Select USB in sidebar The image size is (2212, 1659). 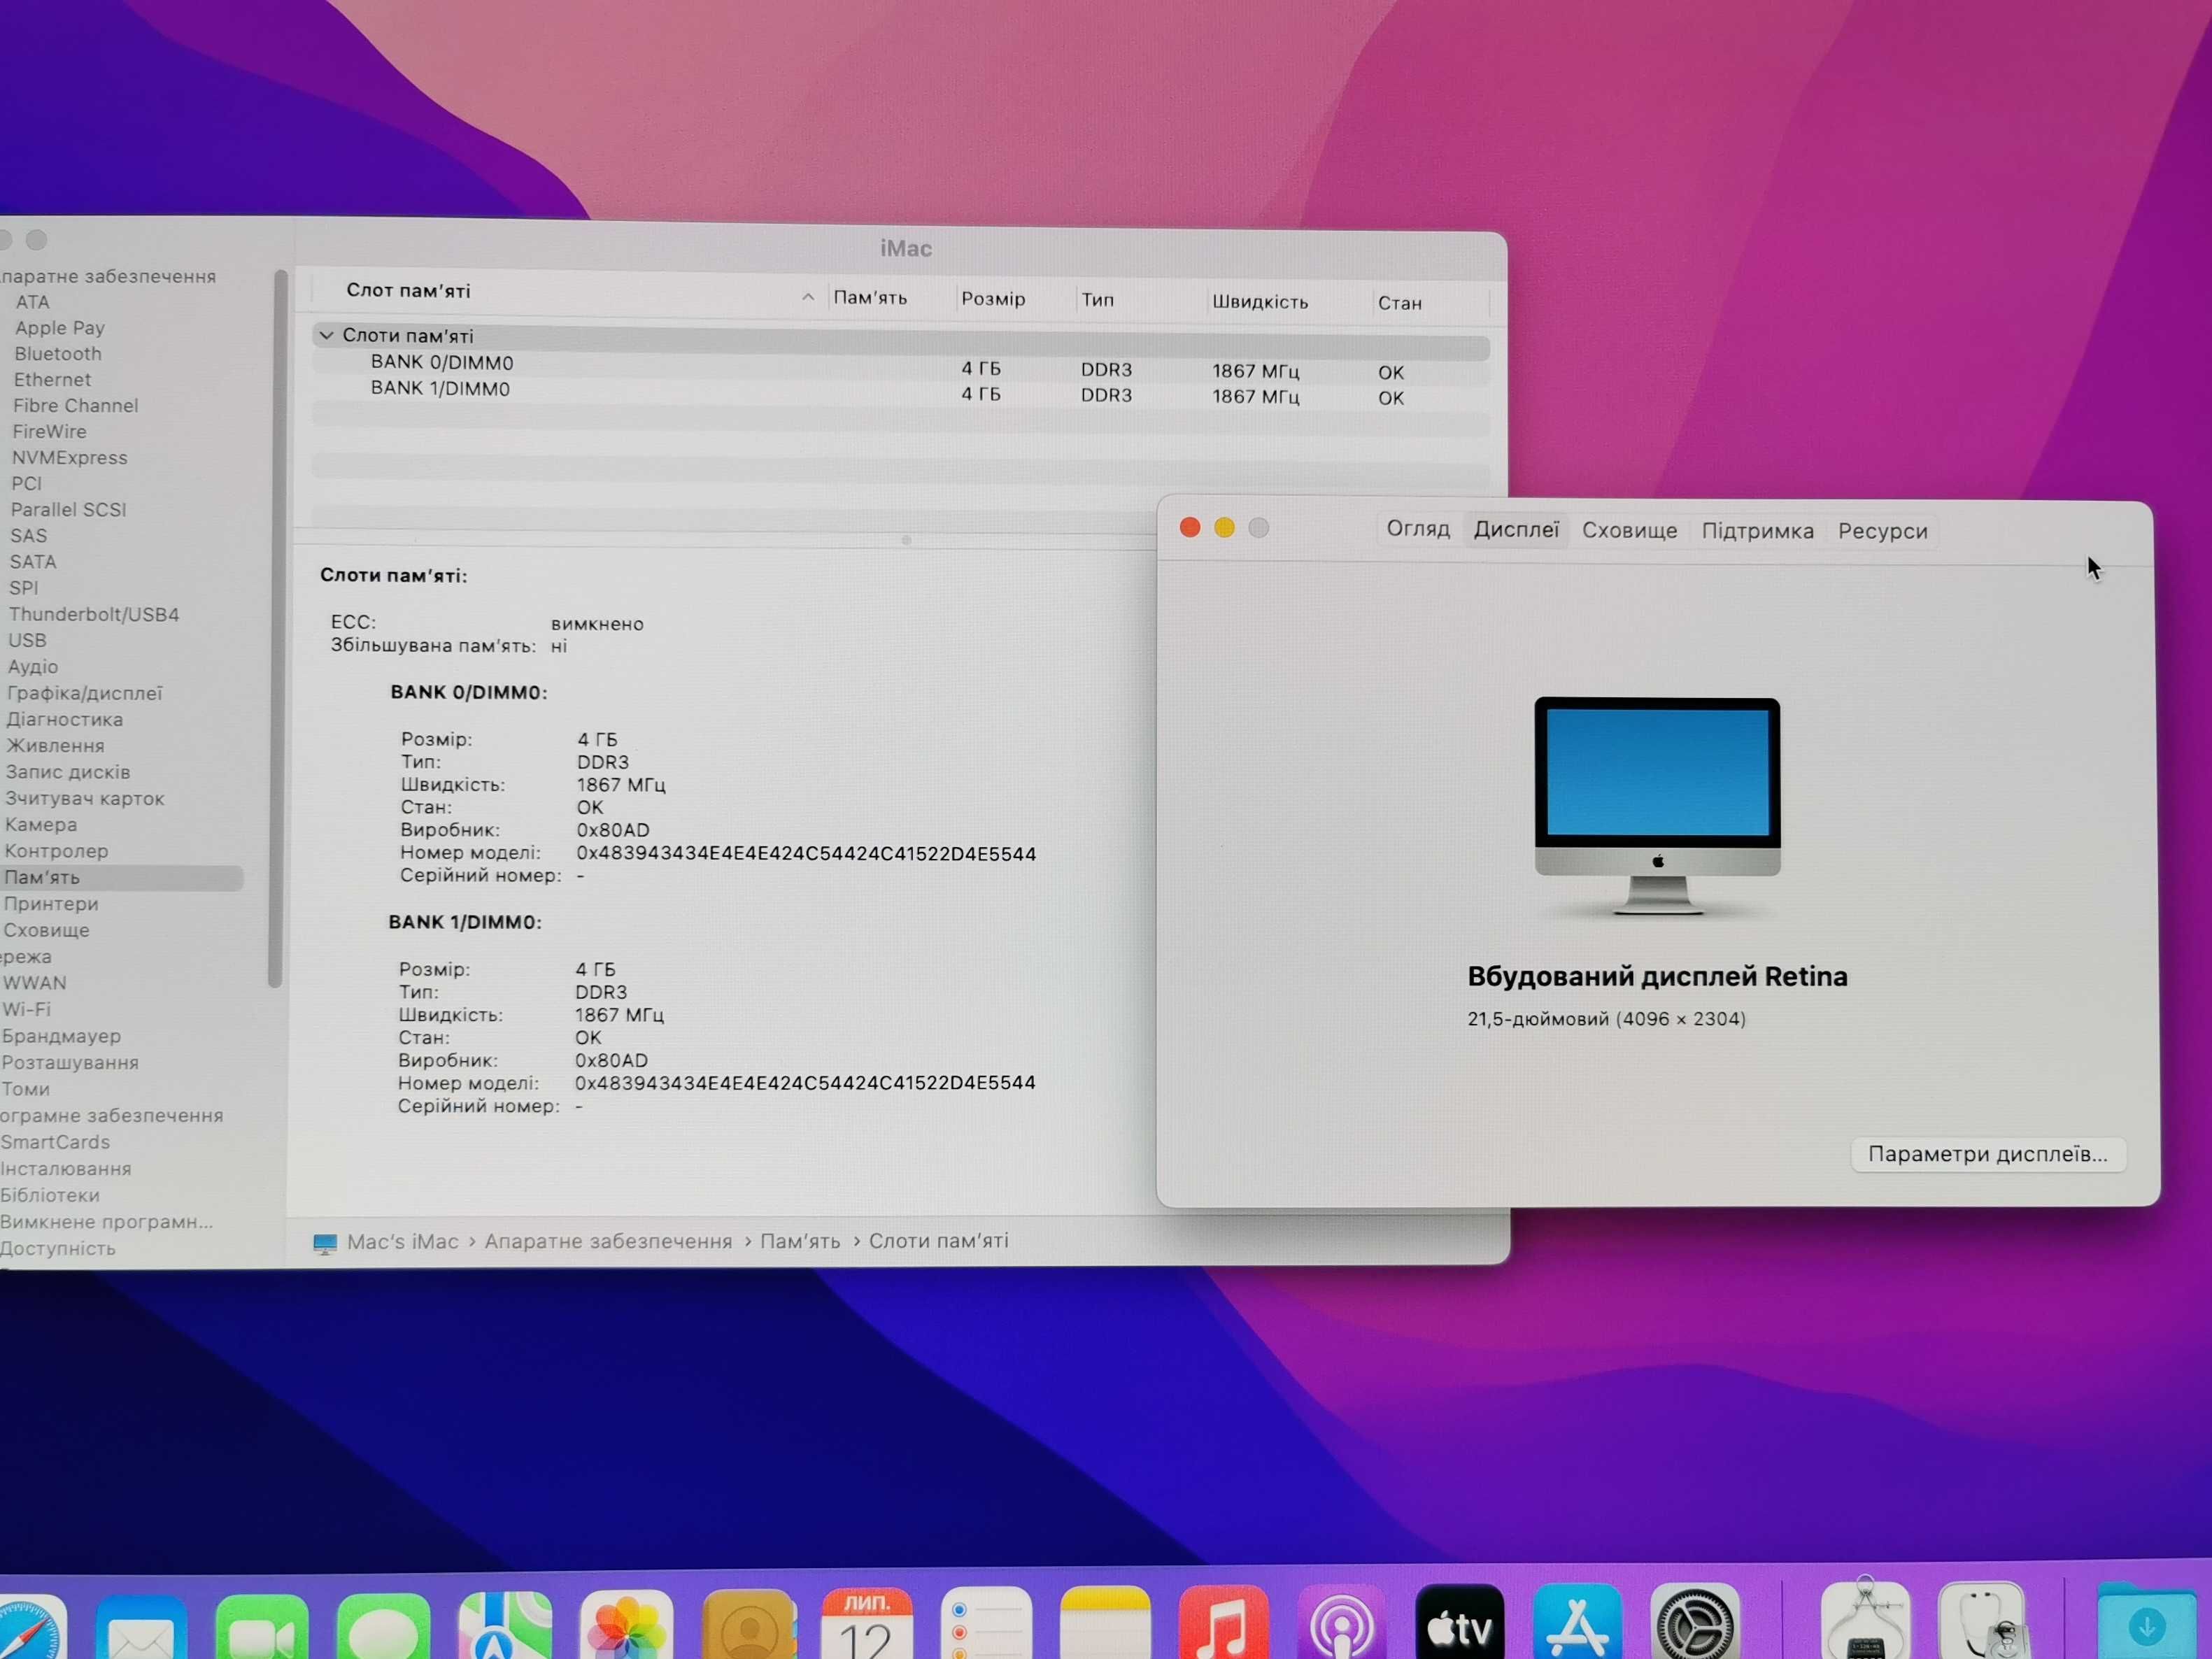pos(27,641)
